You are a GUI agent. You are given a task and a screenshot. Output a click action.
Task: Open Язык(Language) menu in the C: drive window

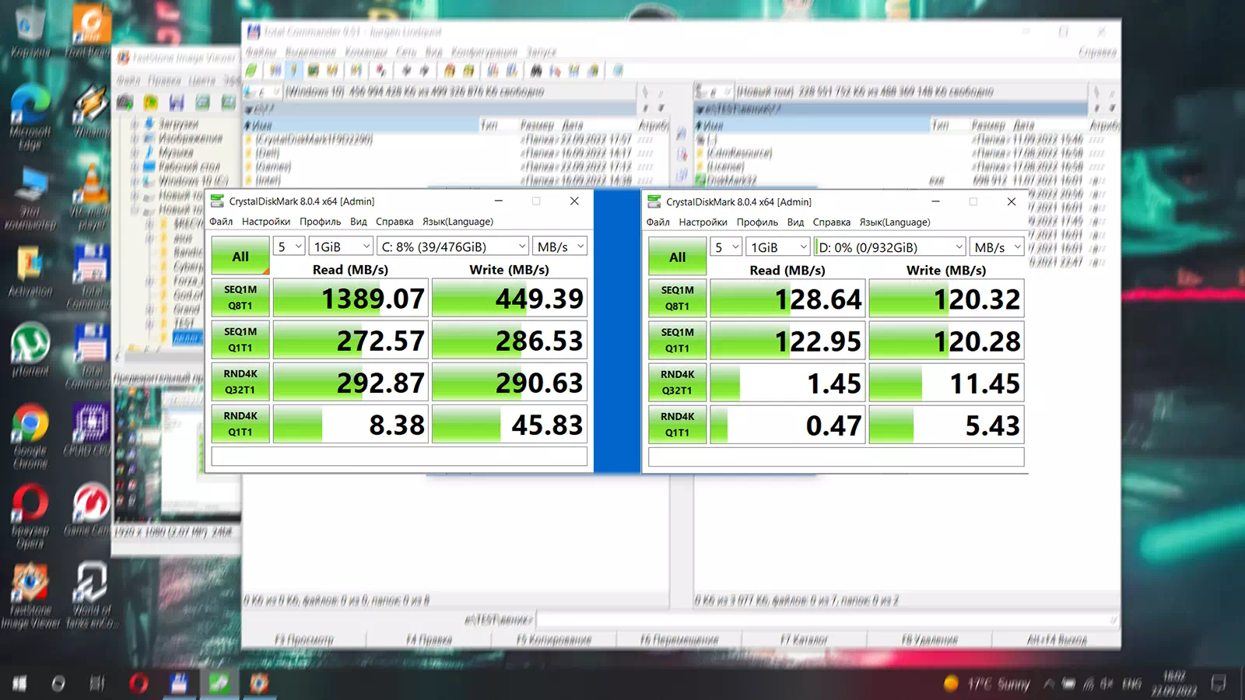[x=458, y=222]
